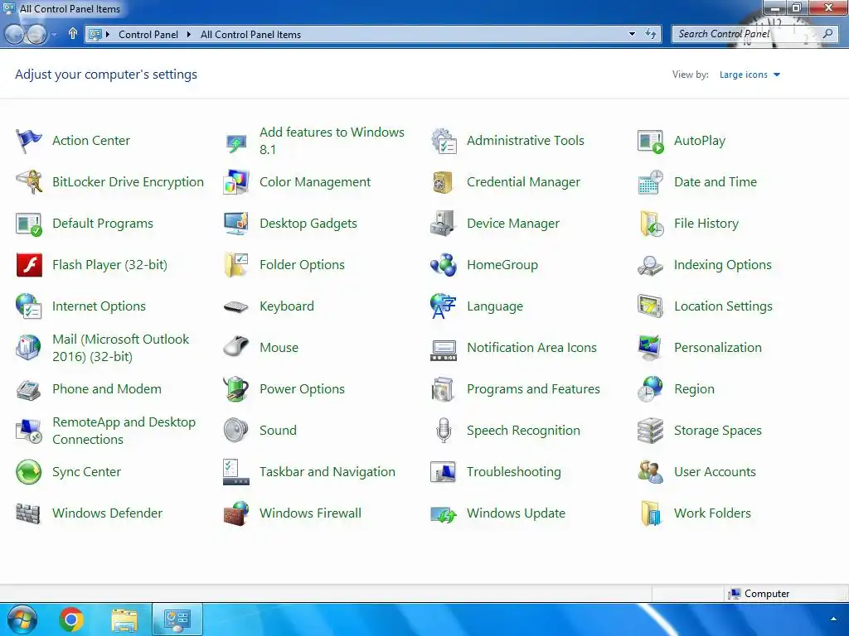This screenshot has width=849, height=636.
Task: Open File Explorer from taskbar
Action: pyautogui.click(x=124, y=619)
